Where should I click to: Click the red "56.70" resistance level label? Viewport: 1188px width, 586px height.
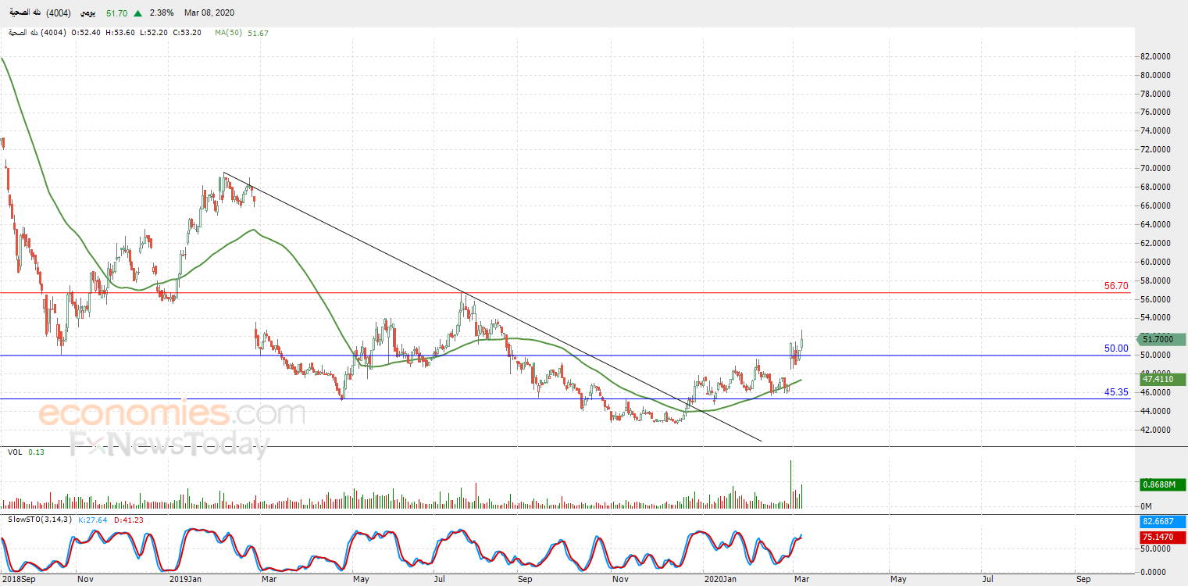[1116, 286]
